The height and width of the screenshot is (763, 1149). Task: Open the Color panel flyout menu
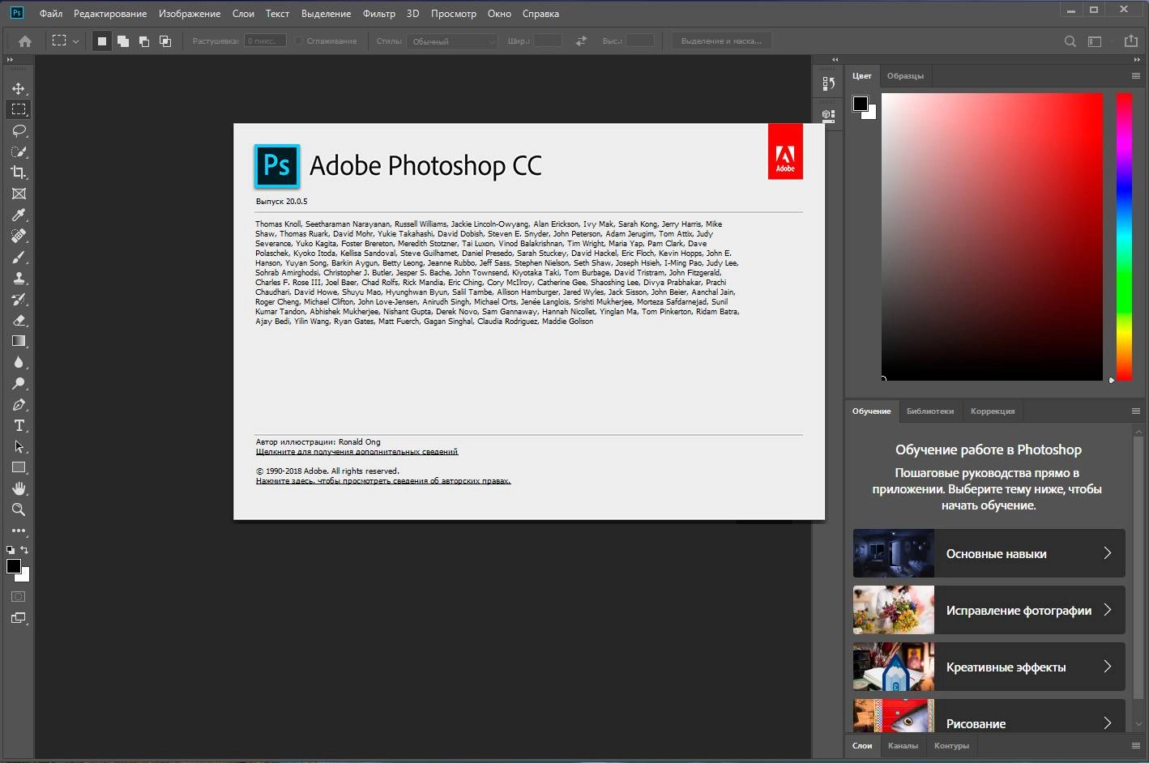pyautogui.click(x=1136, y=75)
